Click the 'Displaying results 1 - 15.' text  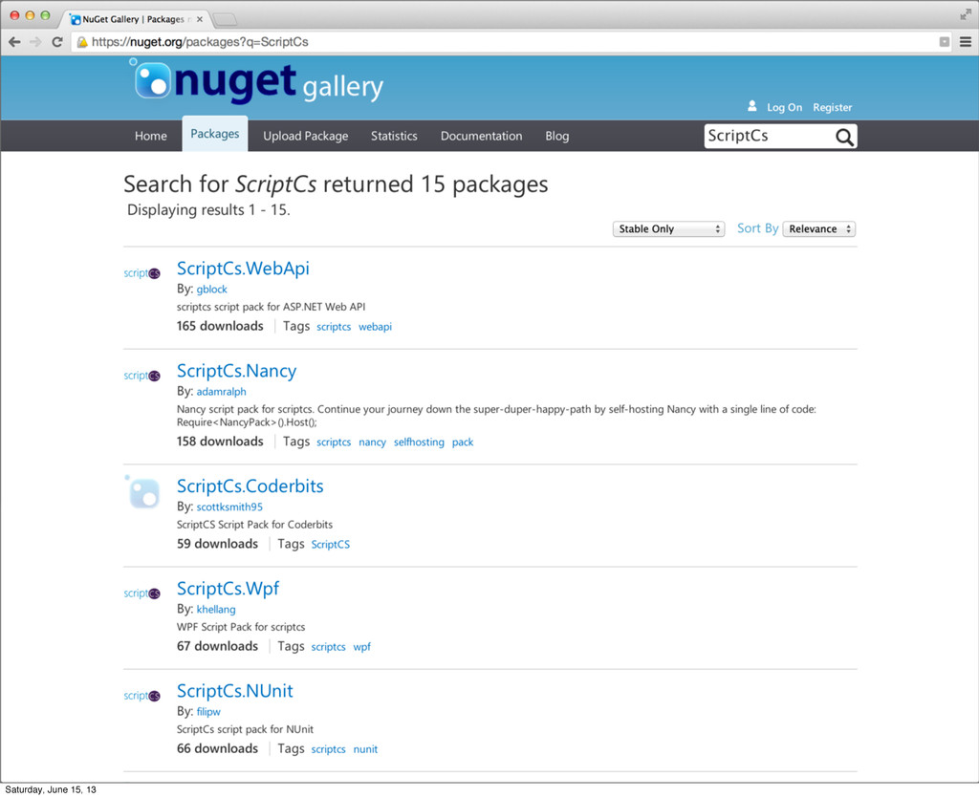pyautogui.click(x=208, y=210)
